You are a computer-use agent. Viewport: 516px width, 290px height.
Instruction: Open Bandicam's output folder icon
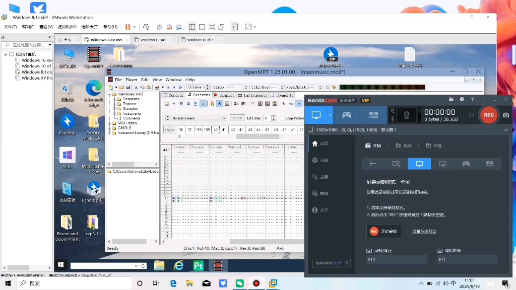pyautogui.click(x=451, y=99)
